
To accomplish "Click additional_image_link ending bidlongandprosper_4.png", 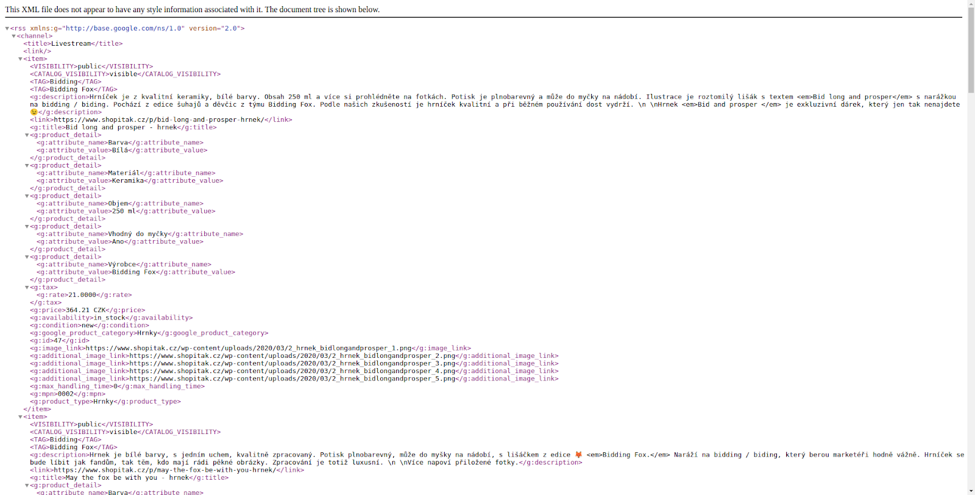I will coord(294,371).
